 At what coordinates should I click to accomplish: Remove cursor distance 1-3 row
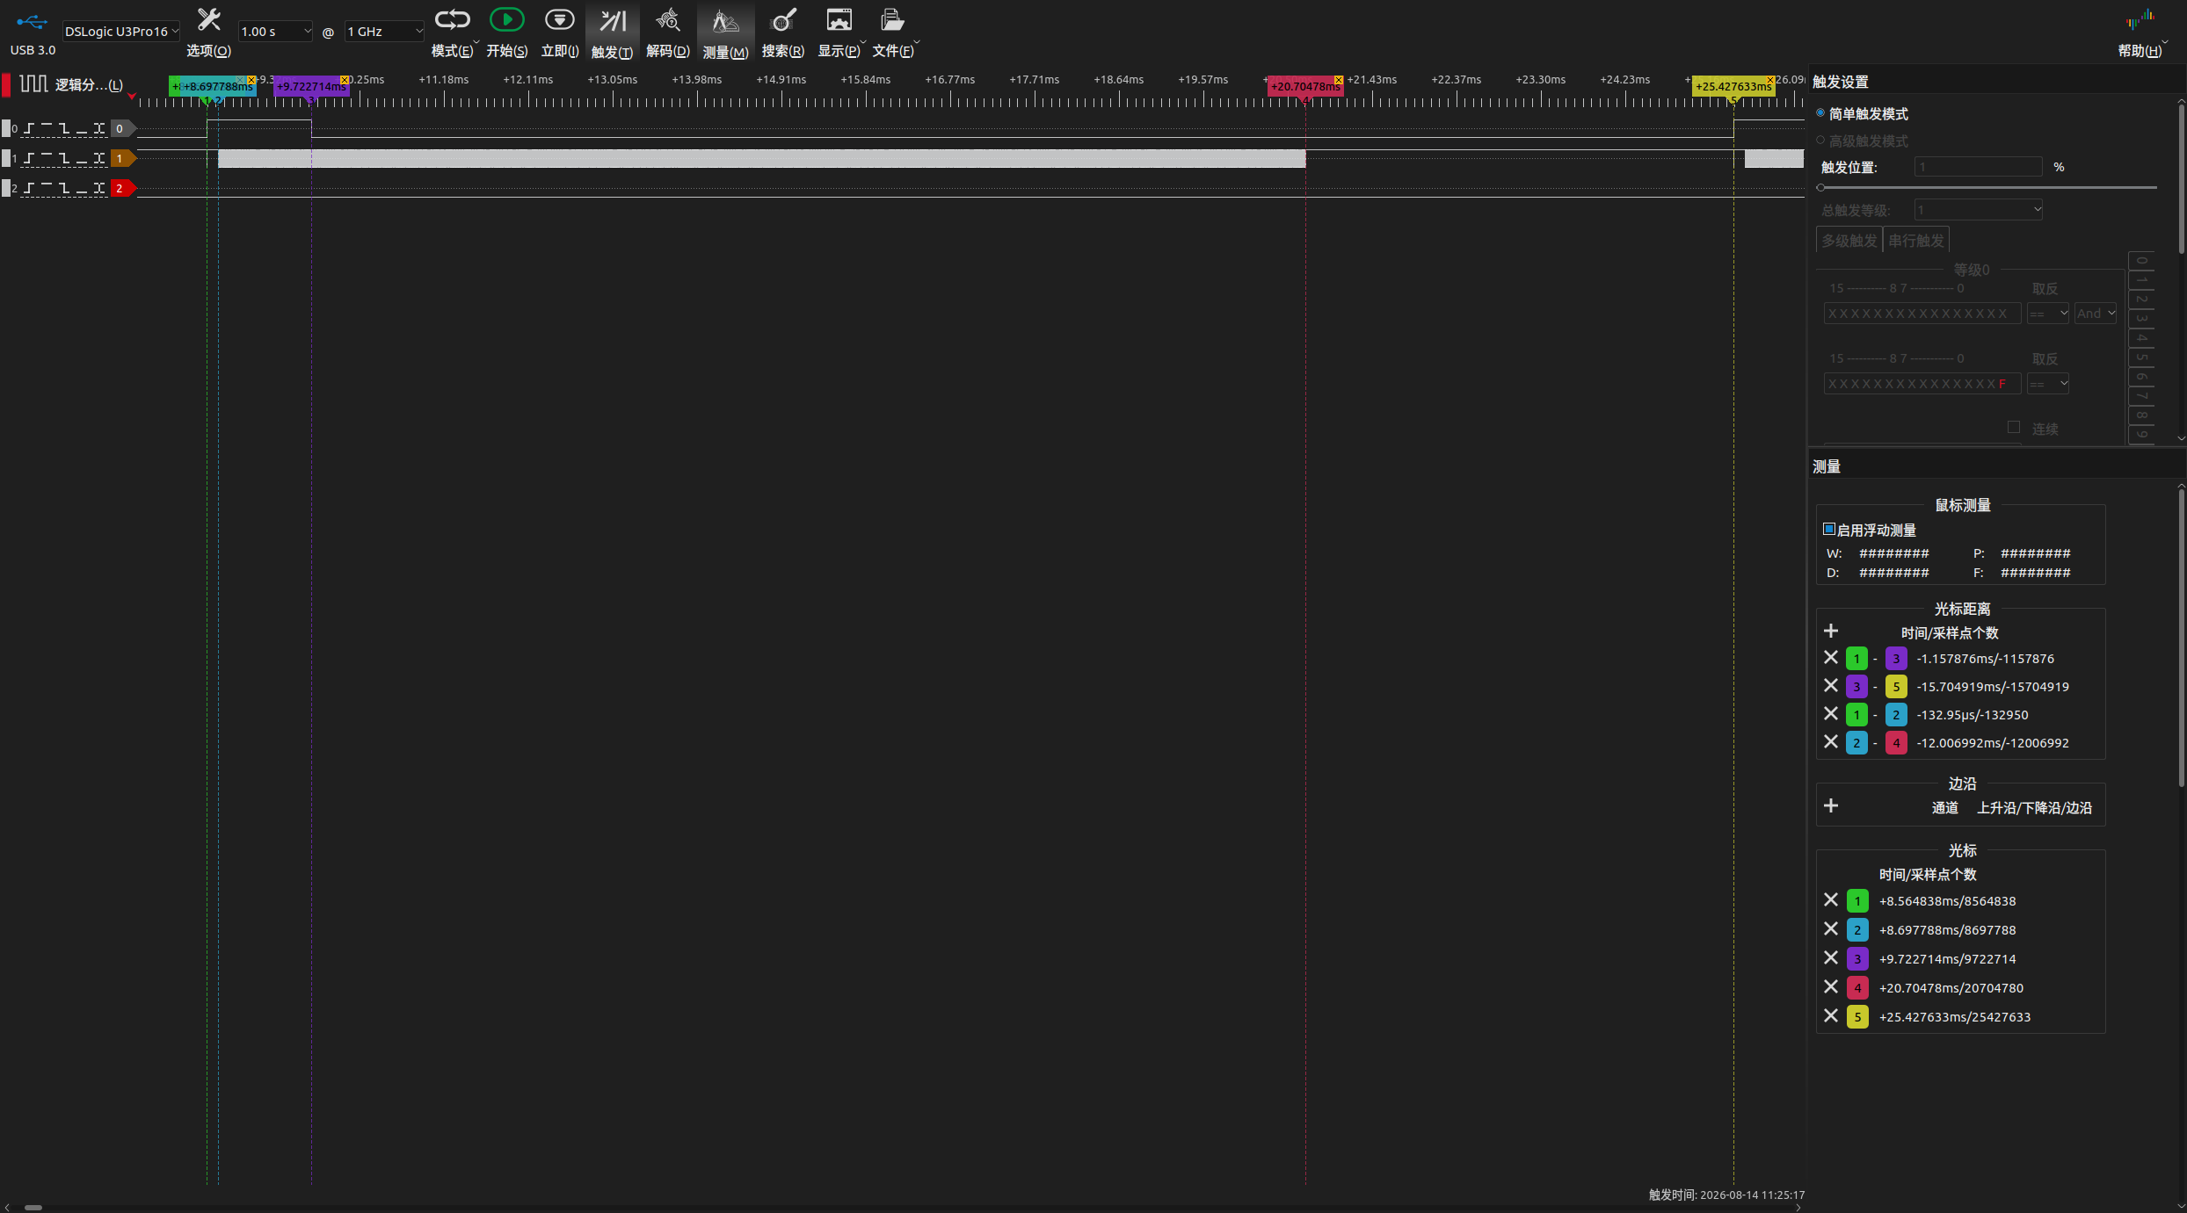[1831, 658]
